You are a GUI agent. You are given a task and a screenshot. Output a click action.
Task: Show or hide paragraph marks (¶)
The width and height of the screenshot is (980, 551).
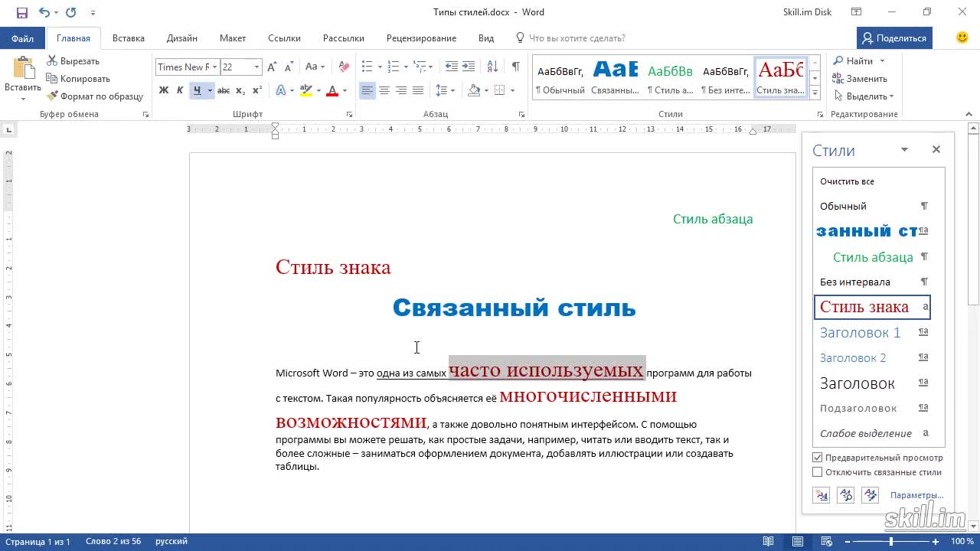(x=516, y=67)
